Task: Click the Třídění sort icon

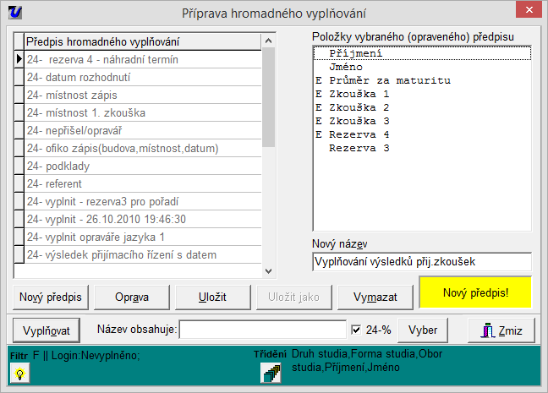Action: click(x=270, y=374)
